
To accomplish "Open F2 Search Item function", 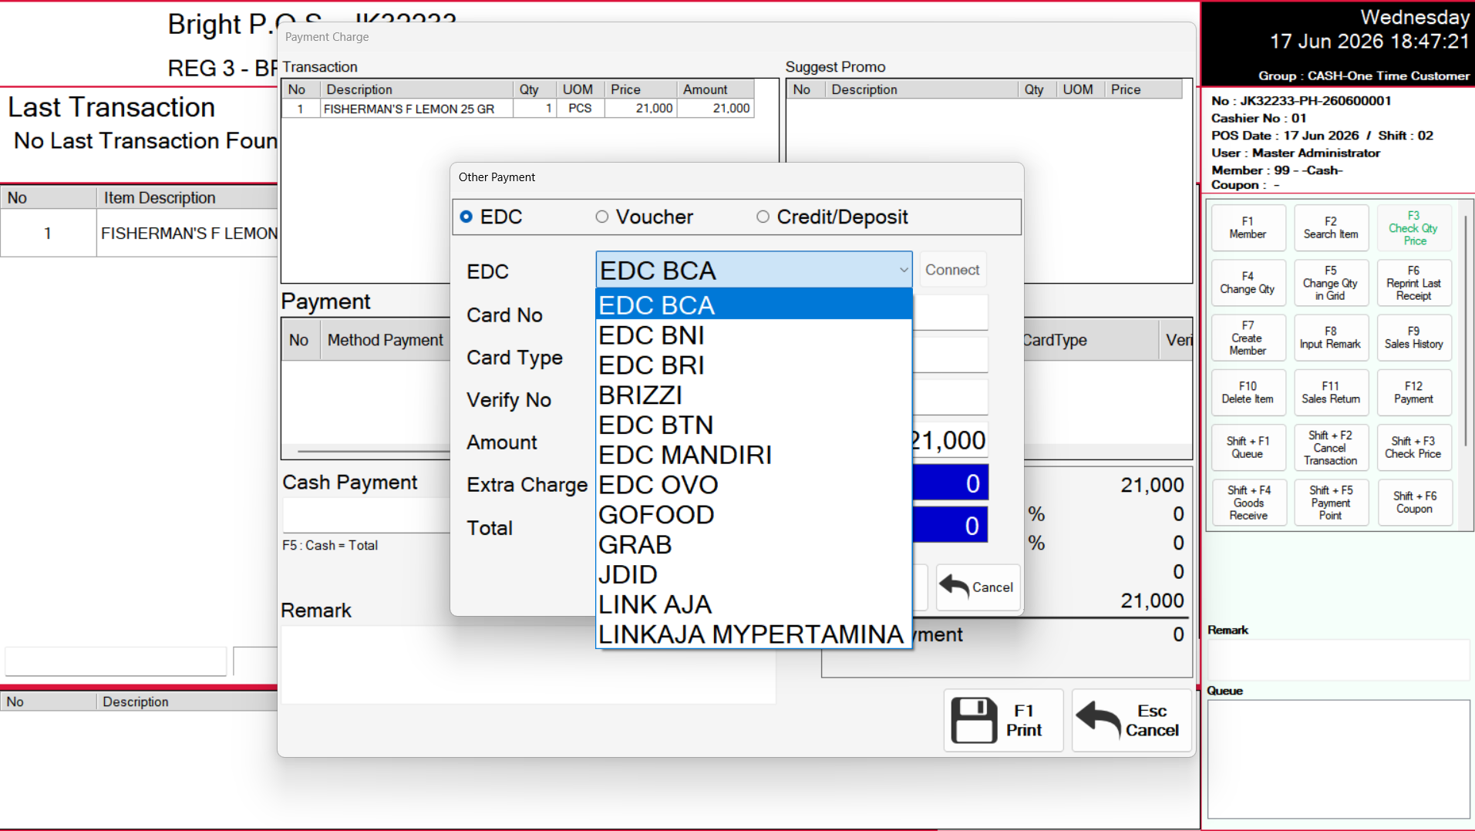I will (1331, 228).
